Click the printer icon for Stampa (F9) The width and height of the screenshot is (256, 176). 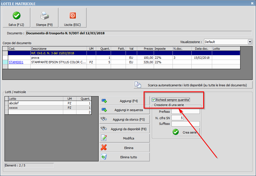[45, 15]
